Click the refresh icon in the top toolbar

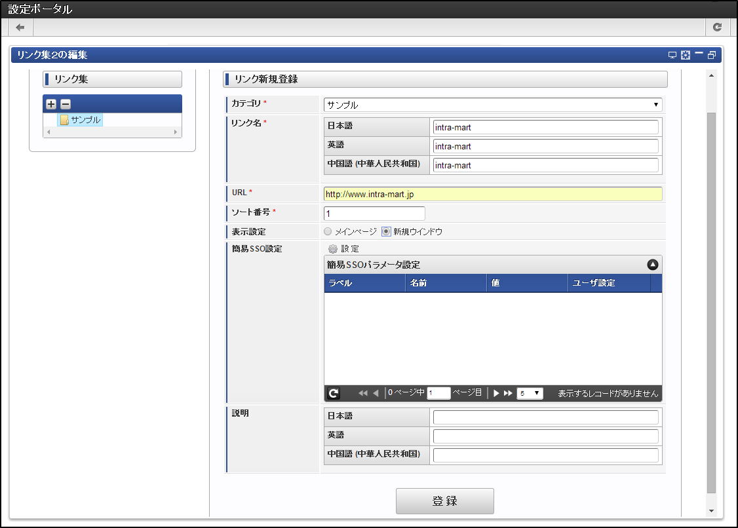[x=718, y=28]
